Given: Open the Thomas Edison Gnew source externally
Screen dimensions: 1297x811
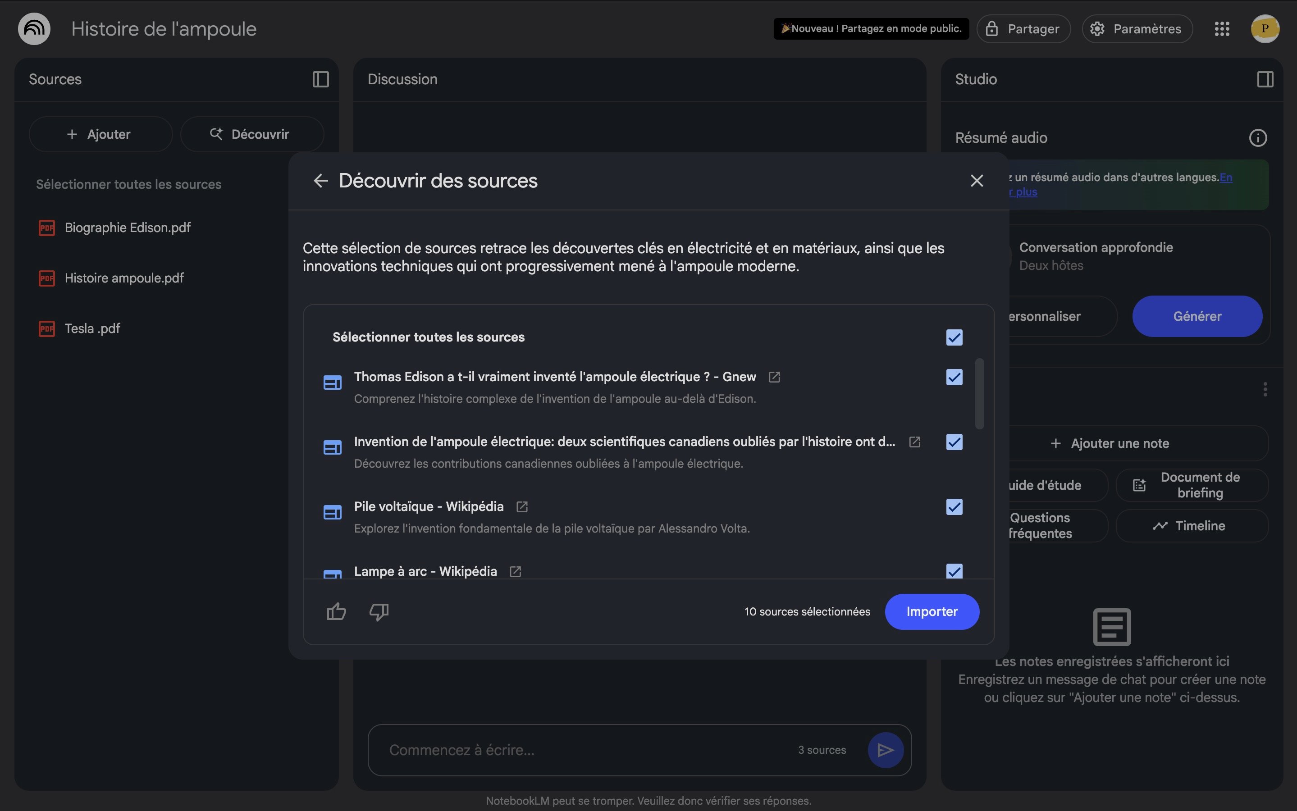Looking at the screenshot, I should pos(774,377).
